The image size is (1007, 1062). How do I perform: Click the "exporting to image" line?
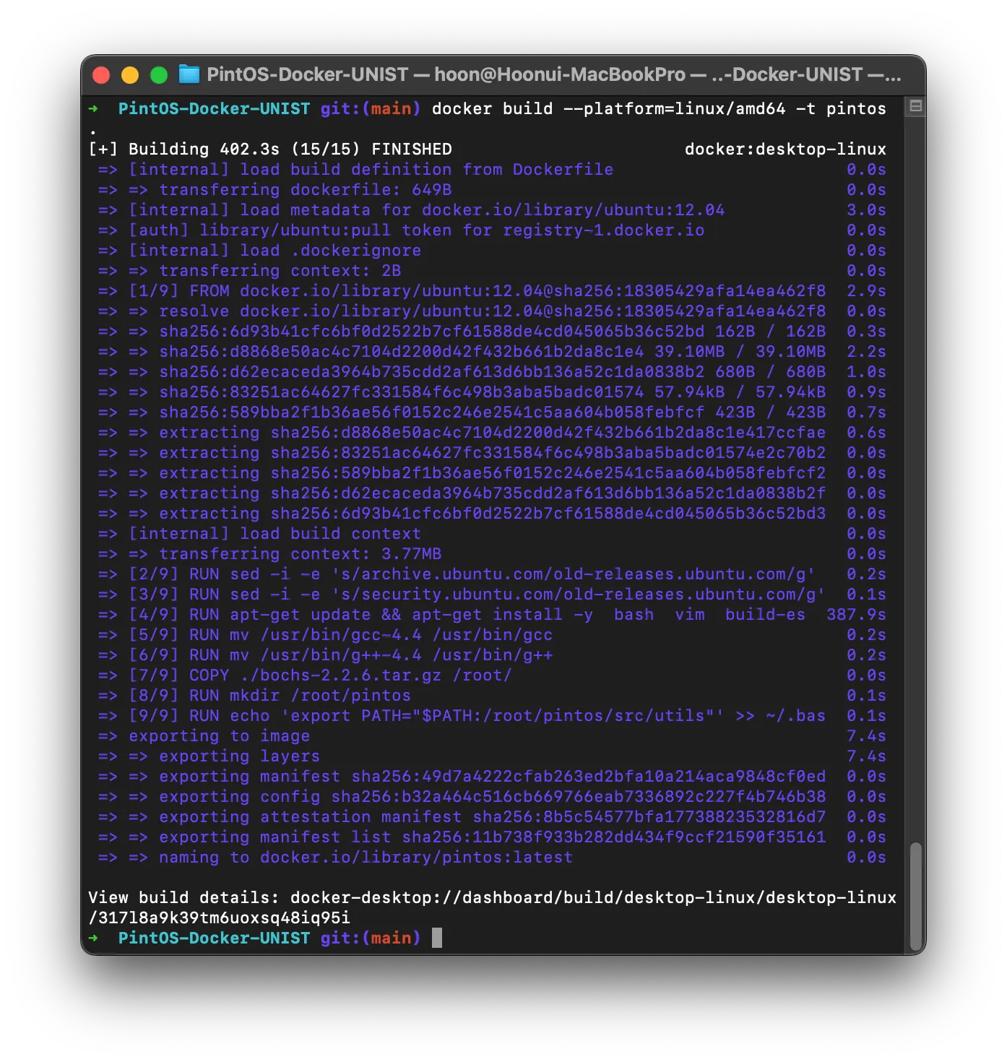click(x=219, y=736)
